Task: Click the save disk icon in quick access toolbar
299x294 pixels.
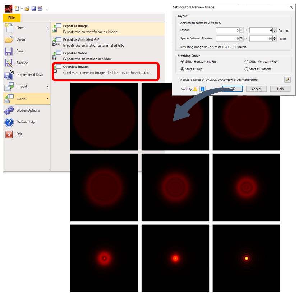Action: (33, 8)
